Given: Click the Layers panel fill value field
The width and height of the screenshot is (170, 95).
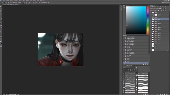Looking at the screenshot, I should pyautogui.click(x=163, y=11).
